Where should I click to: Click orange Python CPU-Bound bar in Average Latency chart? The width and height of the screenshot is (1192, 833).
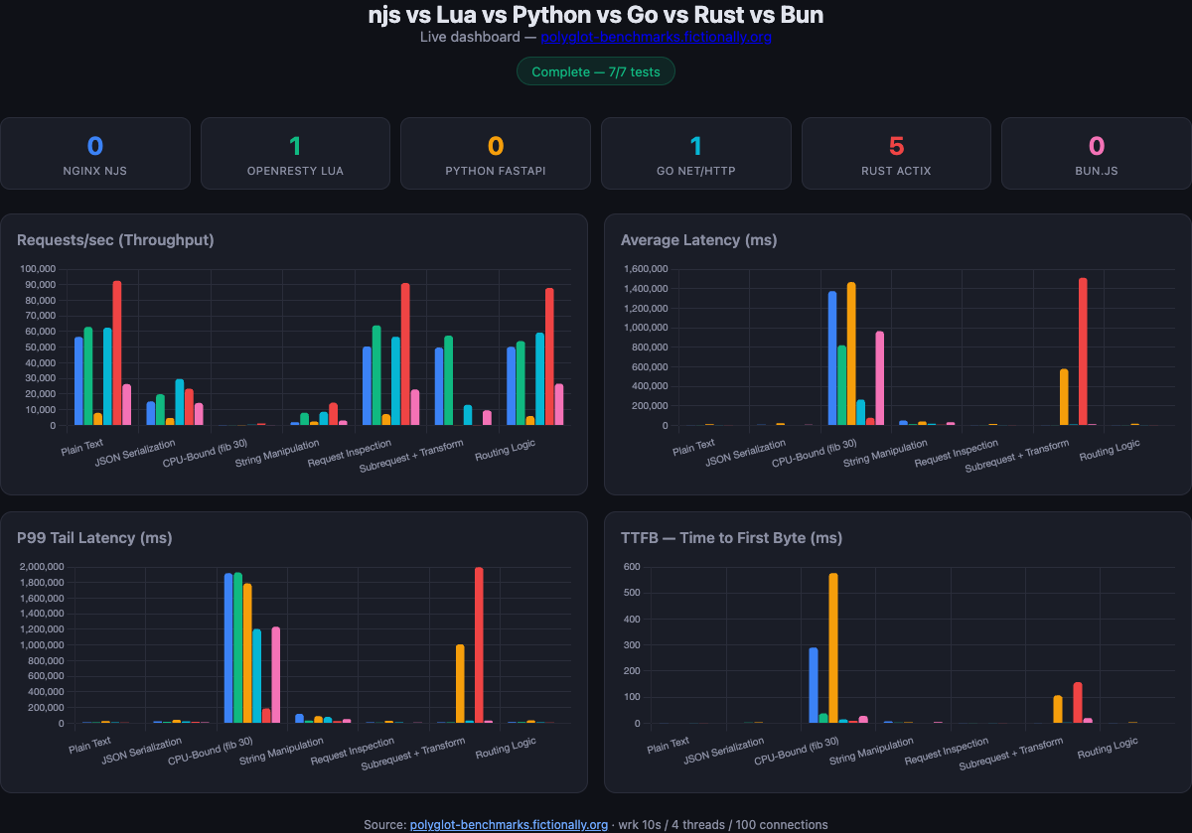pyautogui.click(x=851, y=353)
